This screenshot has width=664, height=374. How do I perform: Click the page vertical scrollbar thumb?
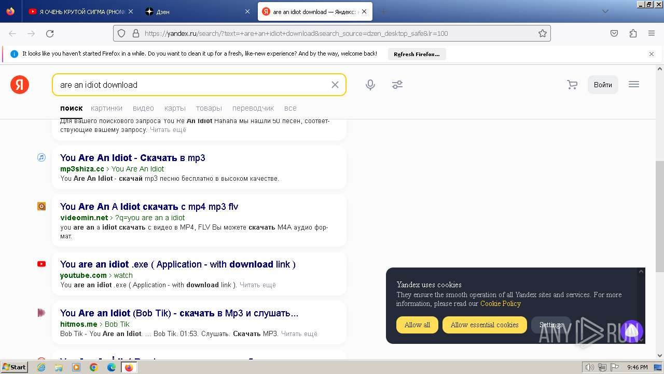click(660, 217)
